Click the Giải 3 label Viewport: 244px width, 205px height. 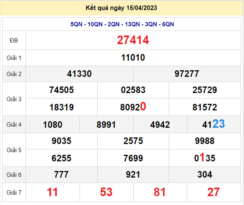point(14,99)
